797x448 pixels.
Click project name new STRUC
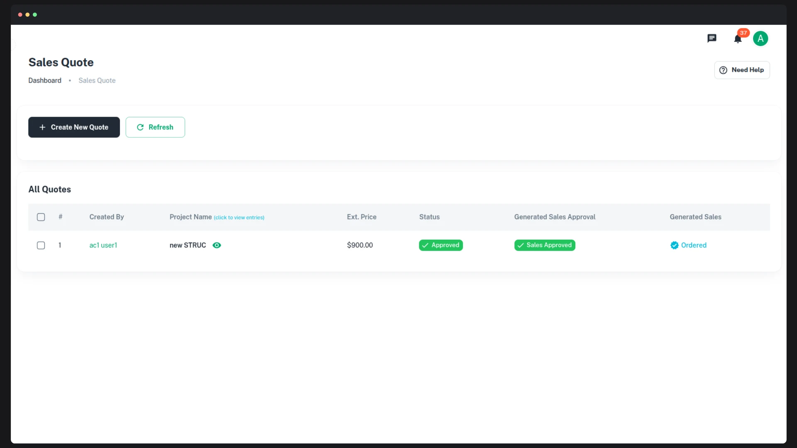coord(188,245)
